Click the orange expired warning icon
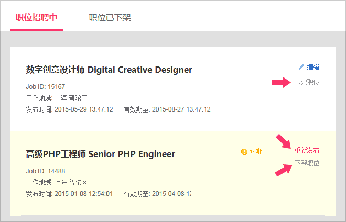Image resolution: width=346 pixels, height=222 pixels. point(244,152)
